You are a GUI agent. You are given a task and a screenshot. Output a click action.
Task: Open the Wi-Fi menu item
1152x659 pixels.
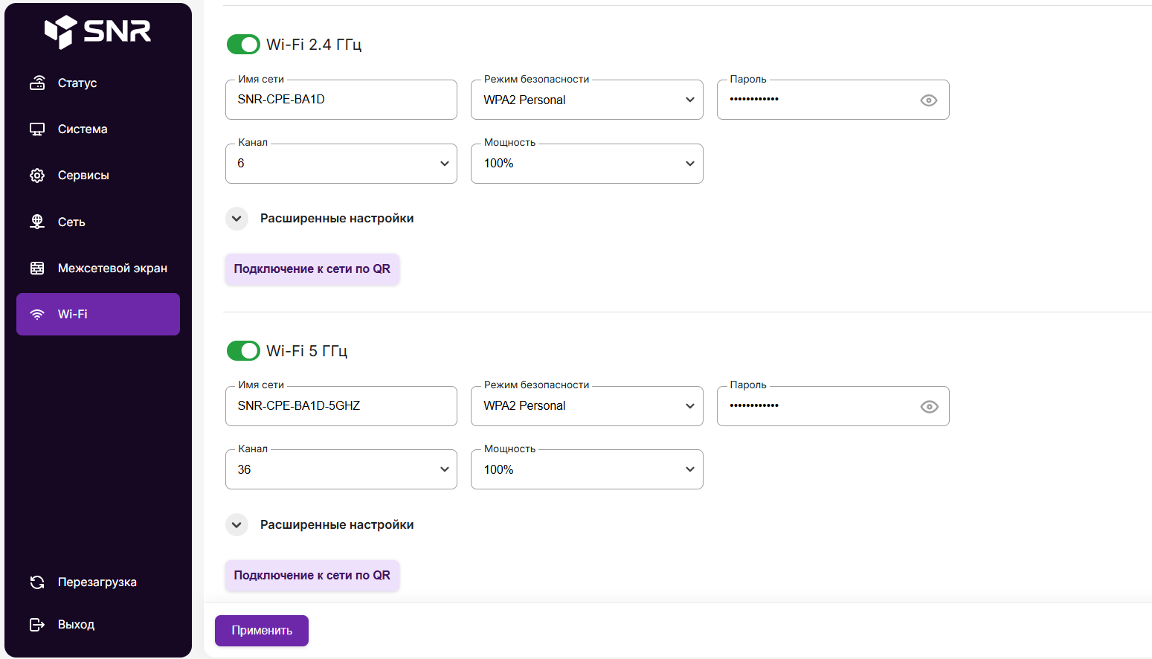click(x=98, y=315)
